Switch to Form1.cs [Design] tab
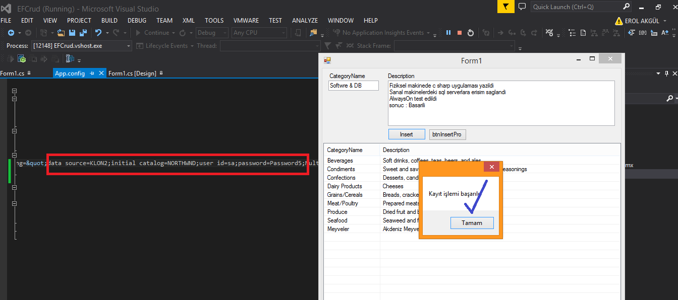 tap(132, 73)
